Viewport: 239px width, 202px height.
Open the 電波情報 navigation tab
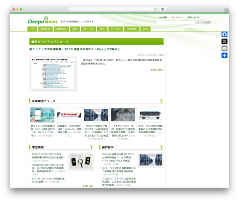coord(45,29)
